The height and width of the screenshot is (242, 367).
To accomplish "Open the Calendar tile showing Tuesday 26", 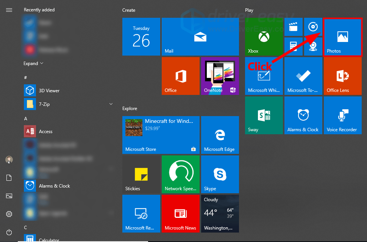I will [141, 37].
